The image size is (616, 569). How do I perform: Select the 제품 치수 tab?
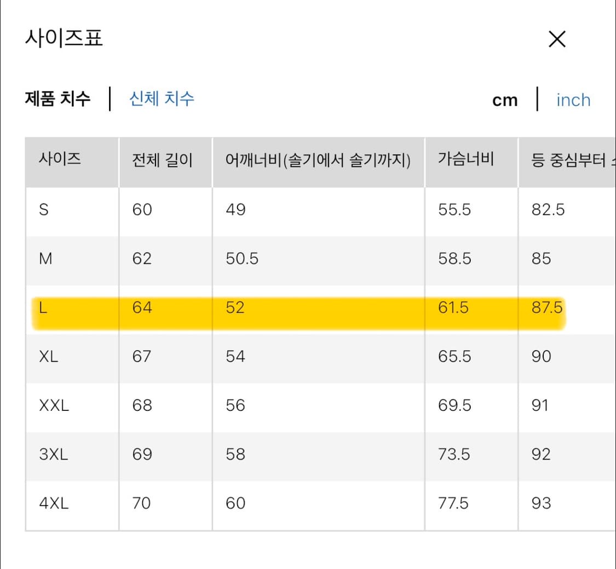click(x=57, y=98)
